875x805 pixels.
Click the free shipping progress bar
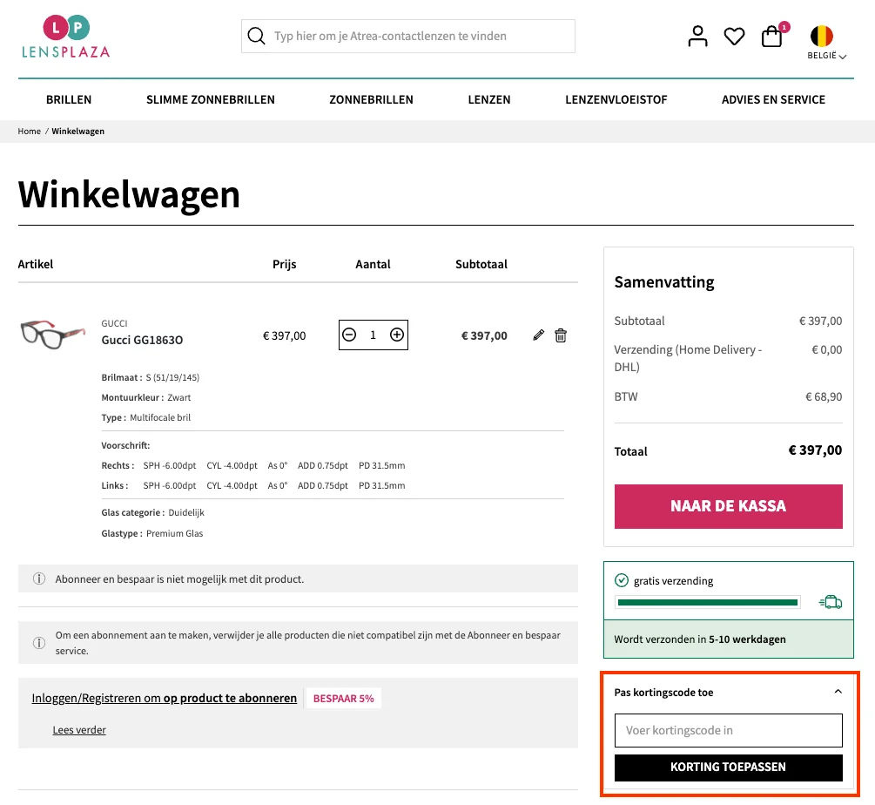[708, 601]
